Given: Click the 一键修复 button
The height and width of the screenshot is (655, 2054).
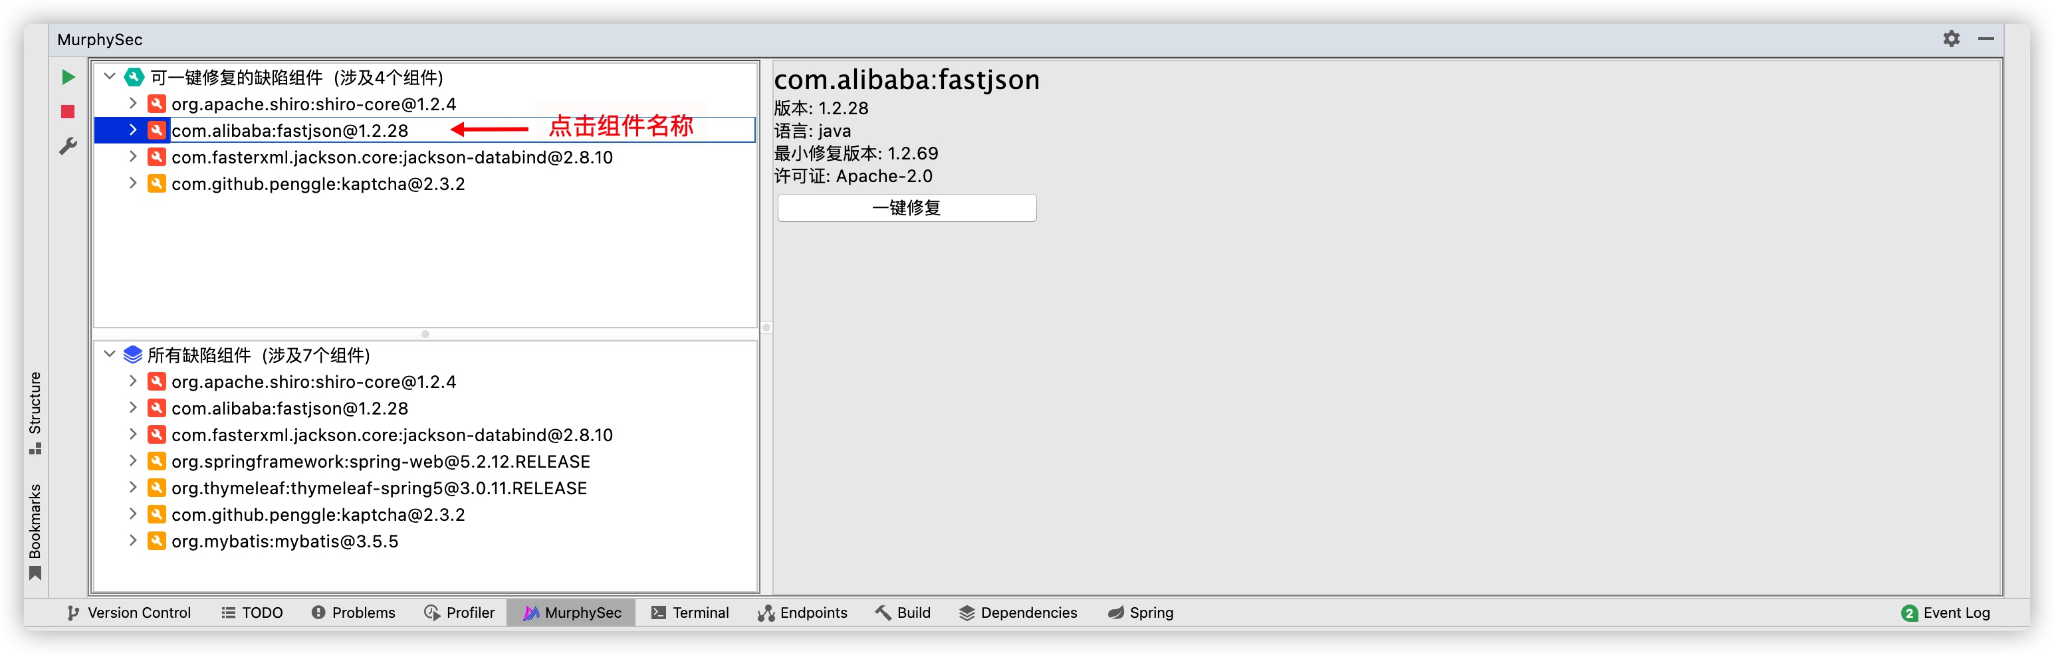Looking at the screenshot, I should (907, 208).
